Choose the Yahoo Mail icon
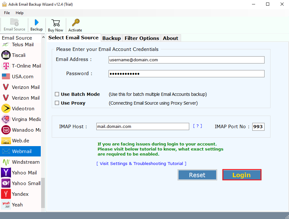This screenshot has height=219, width=289. coord(6,172)
